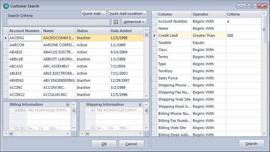Click the criteria grid scroll down arrow
Viewport: 270px width, 152px height.
point(264,134)
